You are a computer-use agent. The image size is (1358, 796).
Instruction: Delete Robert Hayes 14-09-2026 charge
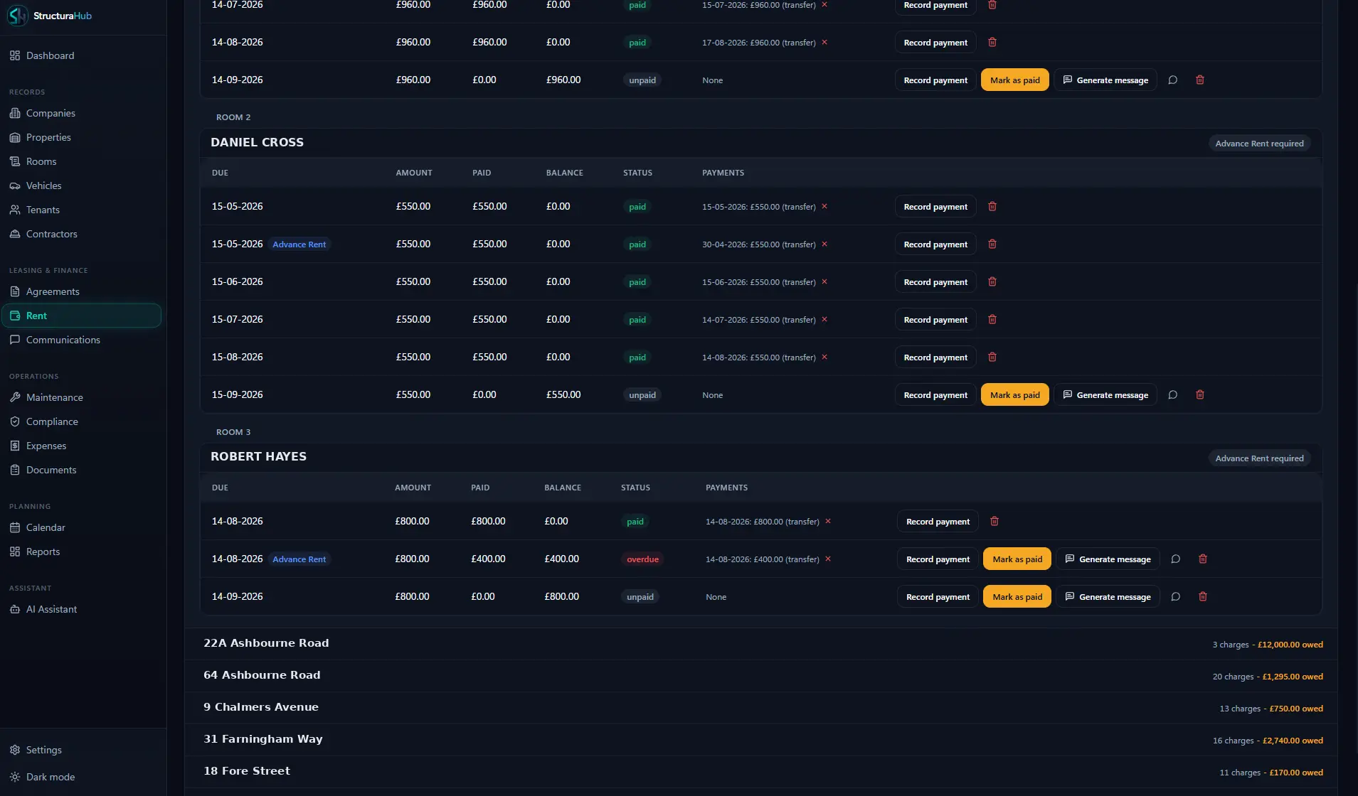(x=1203, y=596)
